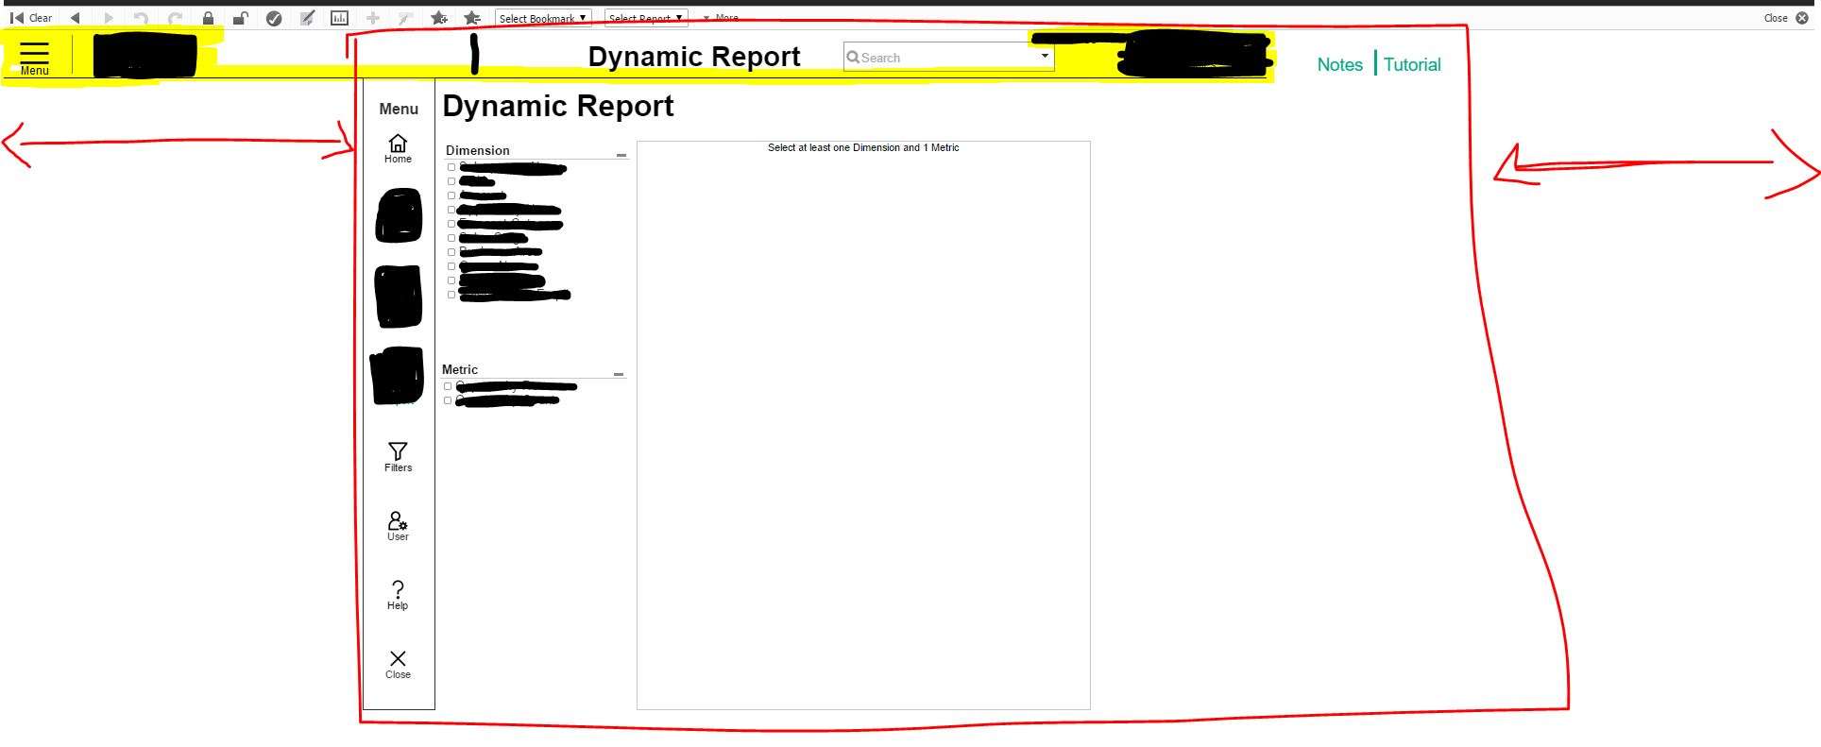Open Current Selections checkmark icon
This screenshot has height=747, width=1821.
[274, 18]
